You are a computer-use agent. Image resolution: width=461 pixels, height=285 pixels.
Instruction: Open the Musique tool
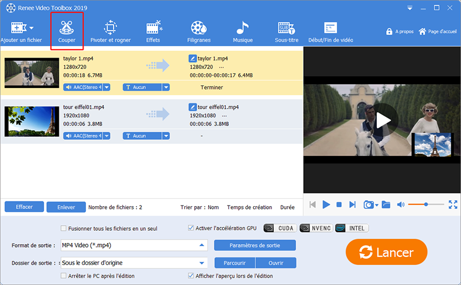(x=243, y=31)
